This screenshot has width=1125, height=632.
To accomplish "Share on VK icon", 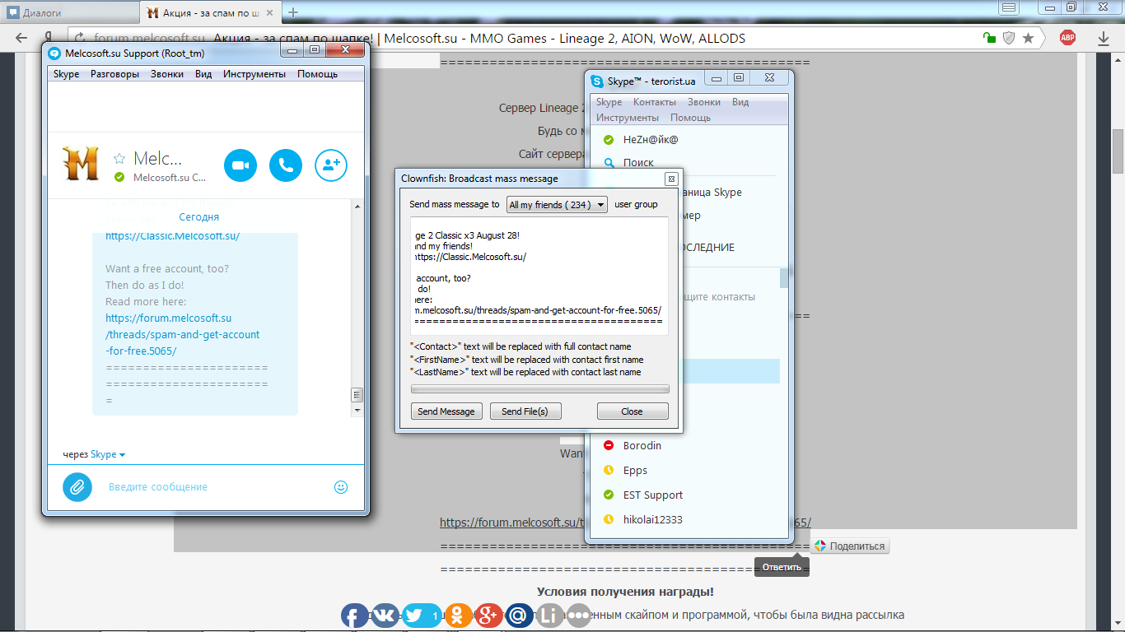I will click(387, 615).
